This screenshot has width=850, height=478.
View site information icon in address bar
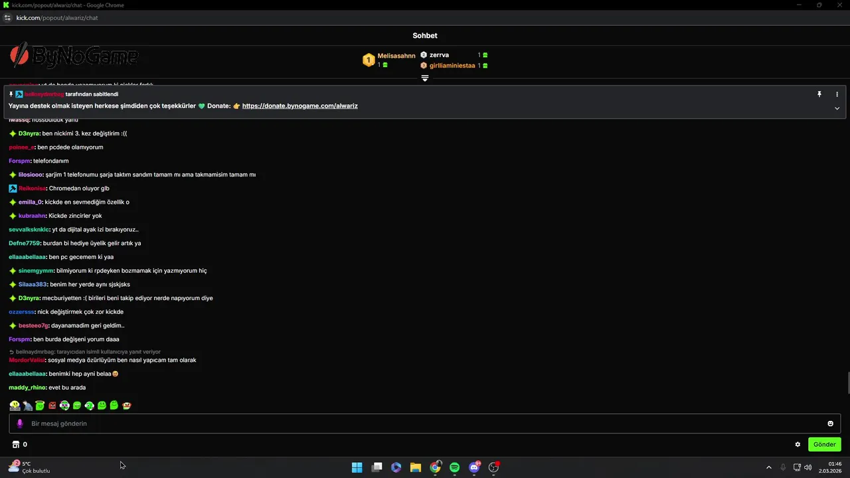(7, 18)
